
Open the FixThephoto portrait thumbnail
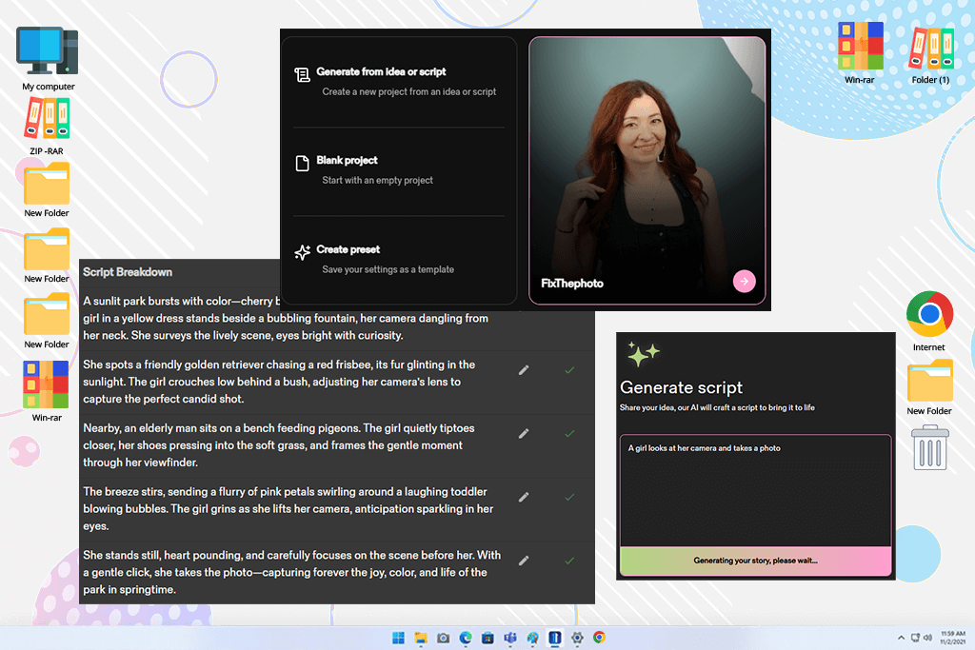[647, 170]
